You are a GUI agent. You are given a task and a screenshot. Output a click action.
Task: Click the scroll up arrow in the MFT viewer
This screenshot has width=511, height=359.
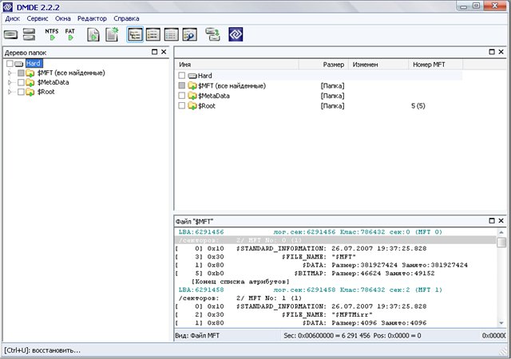click(x=501, y=232)
